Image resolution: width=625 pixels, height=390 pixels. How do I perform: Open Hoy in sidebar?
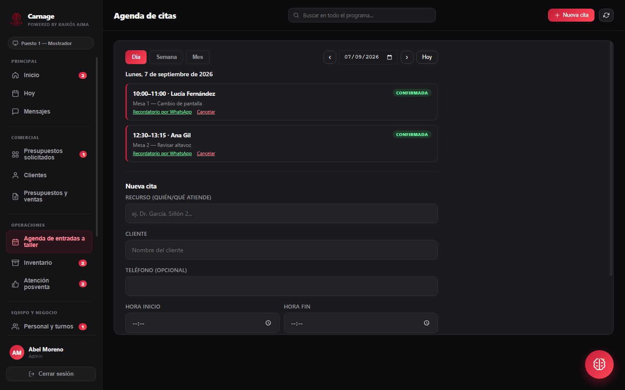click(49, 94)
